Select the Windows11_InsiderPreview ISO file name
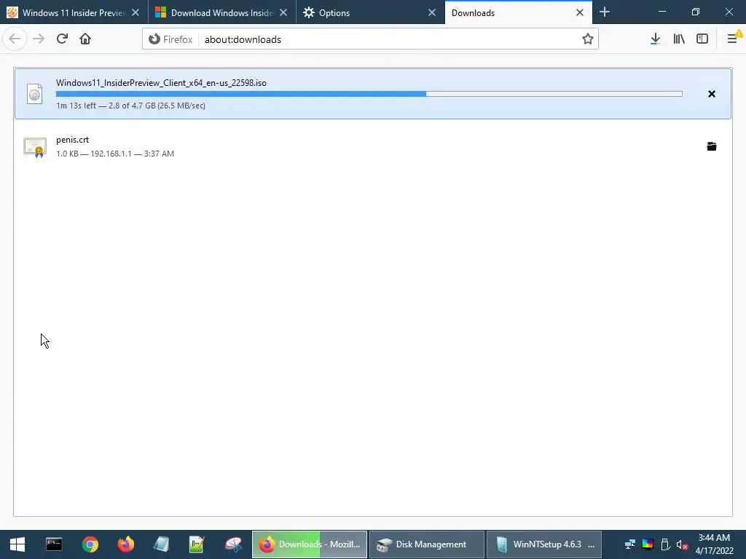 [161, 83]
